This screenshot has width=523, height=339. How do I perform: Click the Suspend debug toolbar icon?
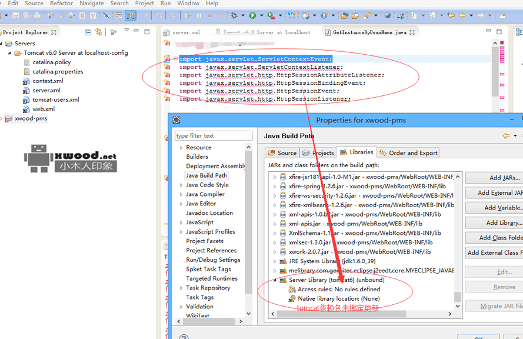[199, 15]
